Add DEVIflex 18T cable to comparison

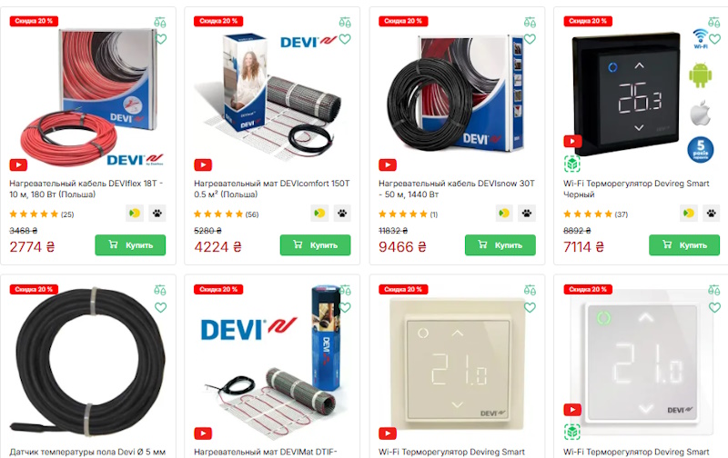(160, 22)
